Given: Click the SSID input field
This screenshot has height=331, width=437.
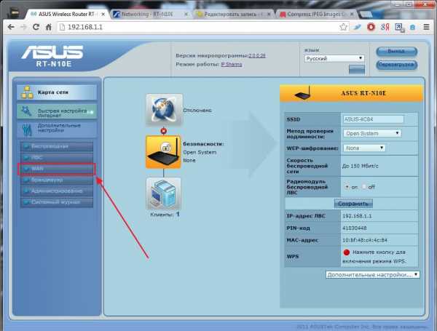Looking at the screenshot, I should (x=374, y=119).
